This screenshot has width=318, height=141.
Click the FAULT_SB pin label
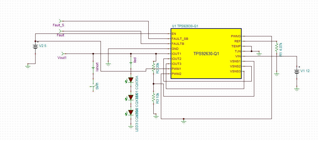[x=180, y=39]
